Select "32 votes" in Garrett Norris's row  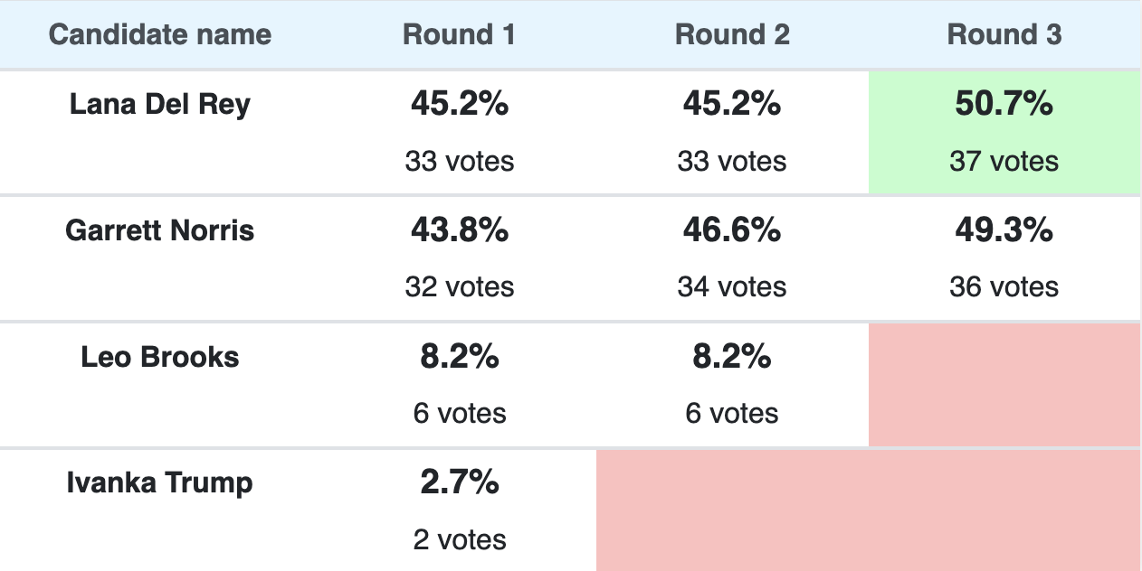coord(459,287)
